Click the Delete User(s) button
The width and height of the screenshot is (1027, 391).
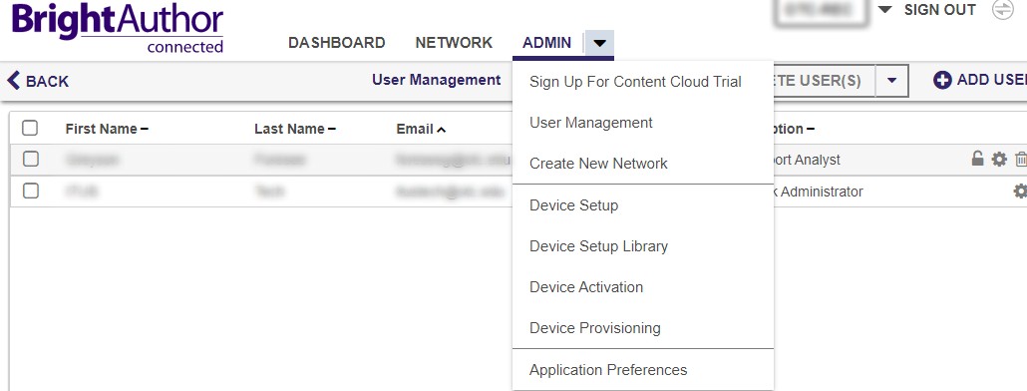[825, 81]
